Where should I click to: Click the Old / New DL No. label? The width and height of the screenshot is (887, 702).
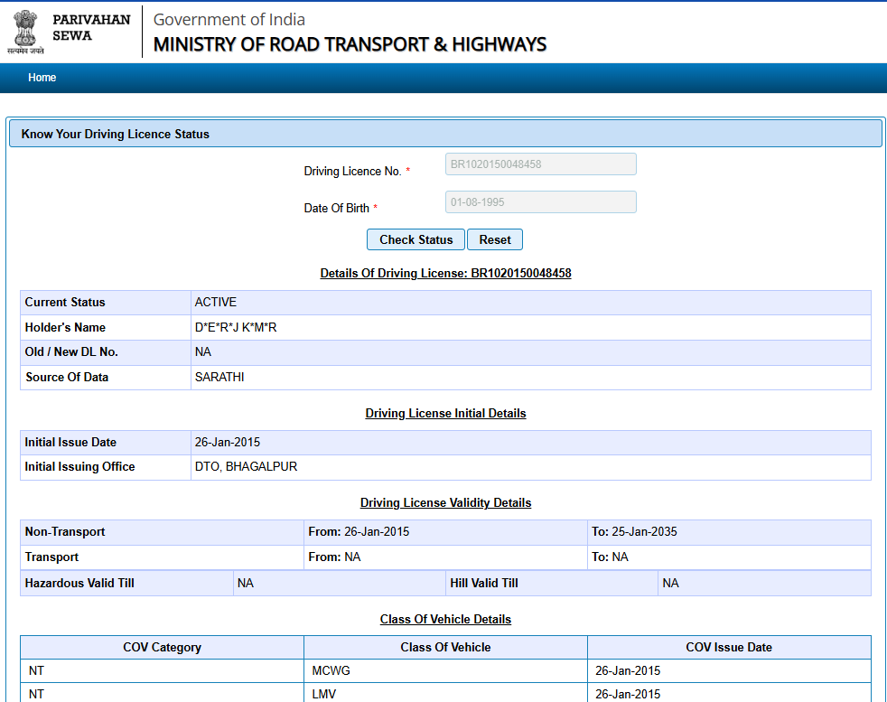(71, 351)
